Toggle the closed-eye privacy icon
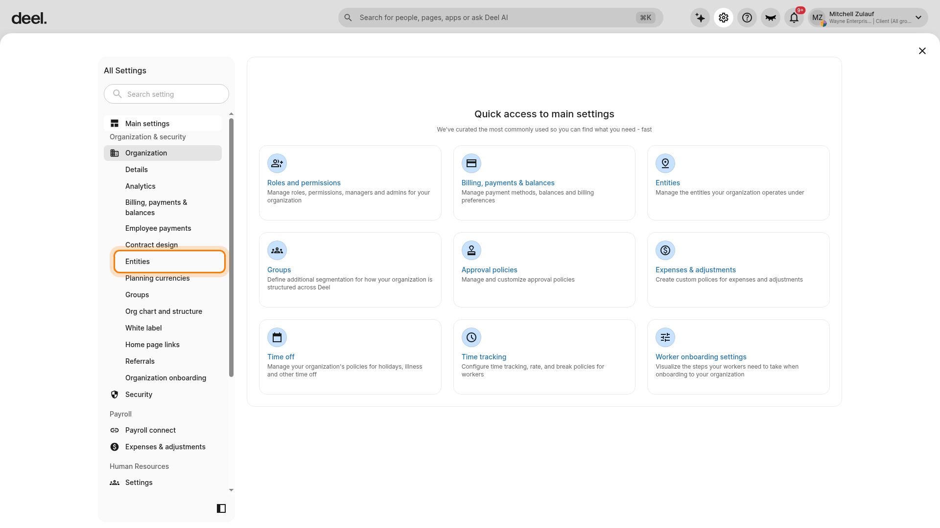This screenshot has height=528, width=940. tap(771, 18)
